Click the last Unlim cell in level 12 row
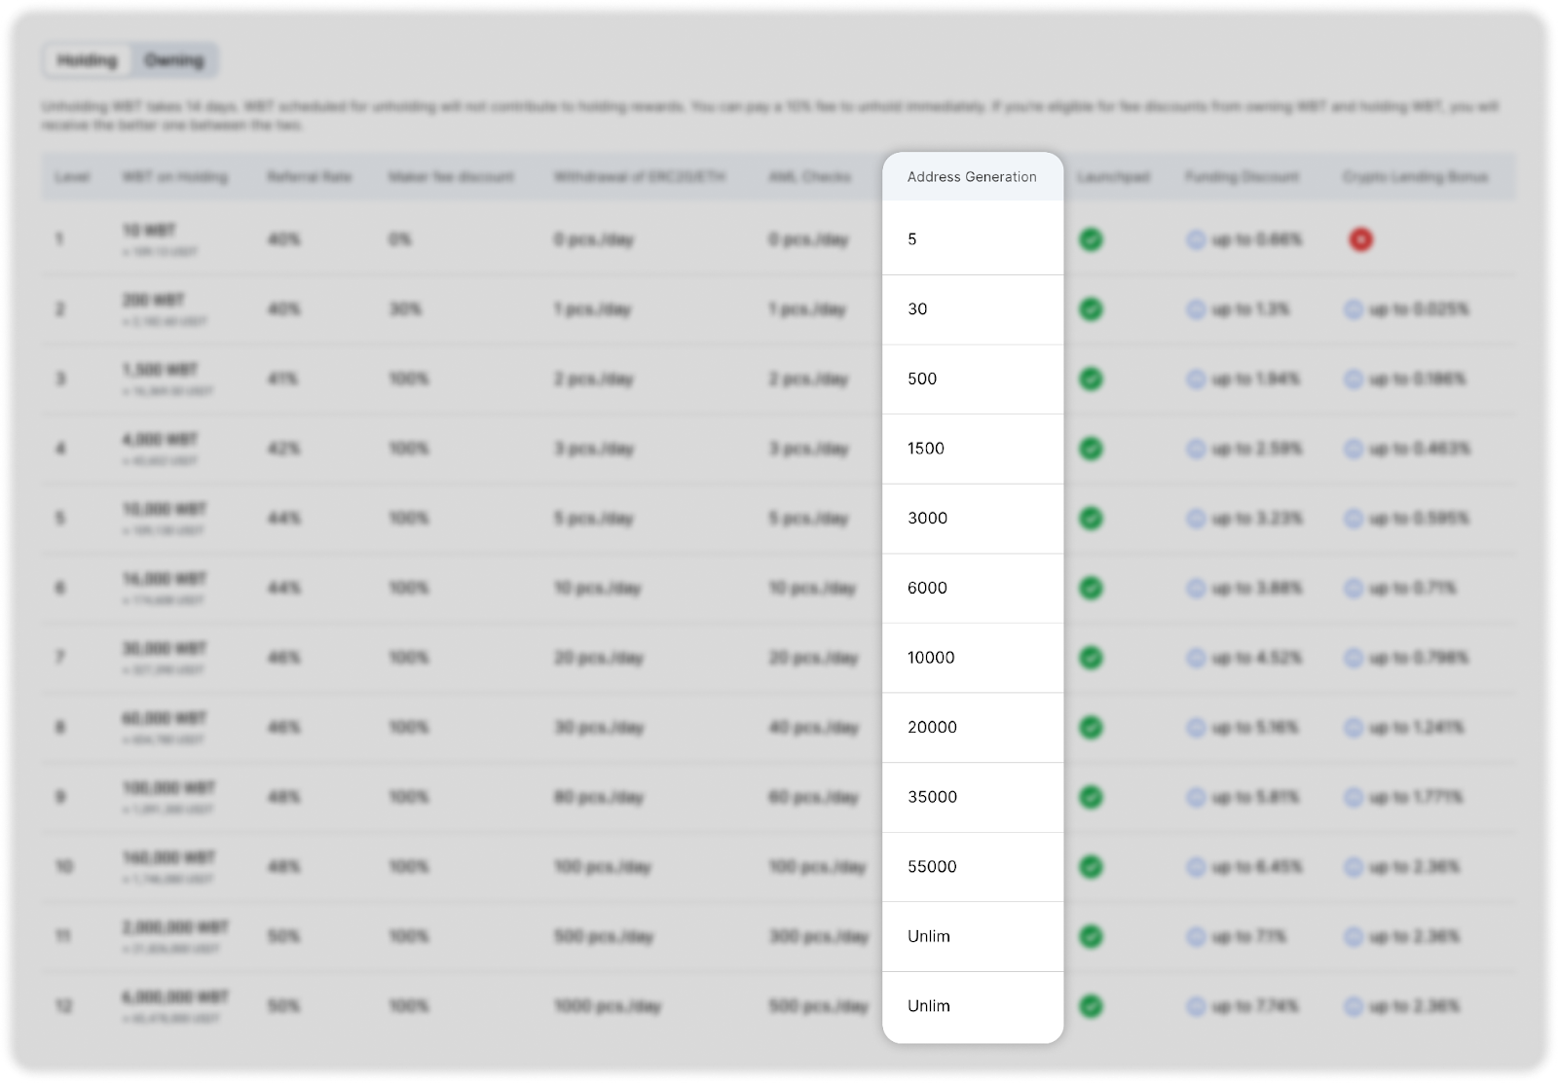The width and height of the screenshot is (1558, 1083). point(928,1006)
